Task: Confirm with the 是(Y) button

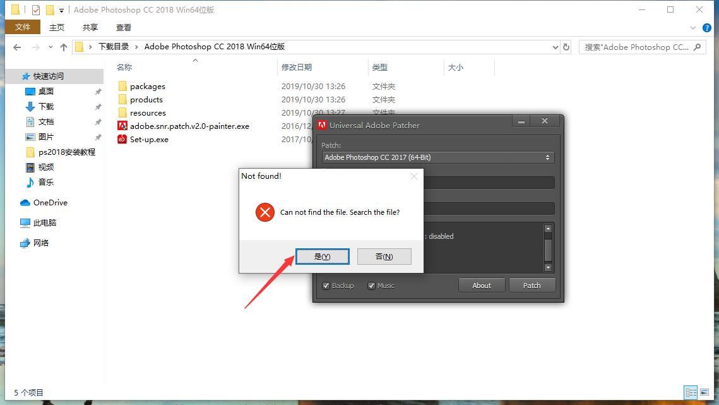Action: point(322,257)
